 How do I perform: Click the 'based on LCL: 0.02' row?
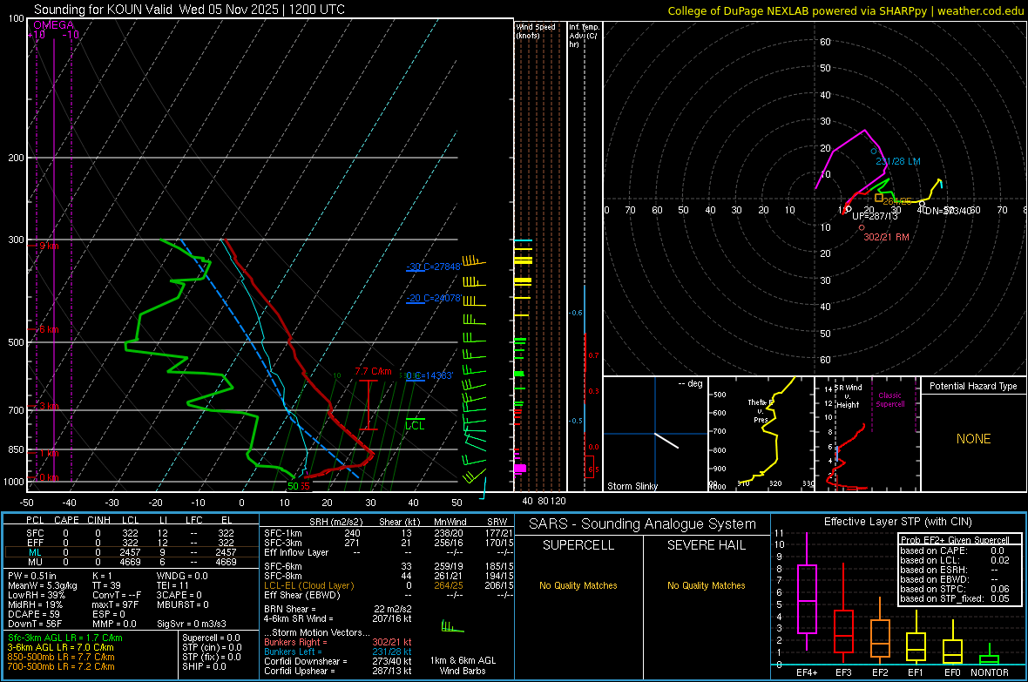click(x=954, y=559)
